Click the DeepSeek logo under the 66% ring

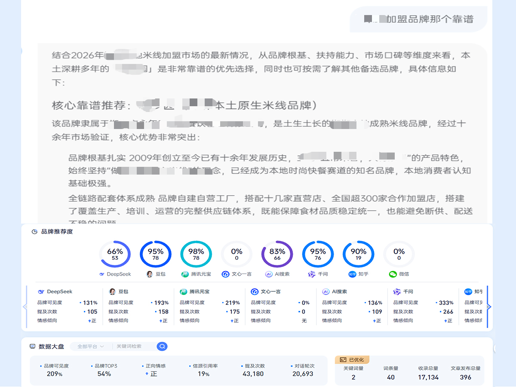tap(102, 274)
